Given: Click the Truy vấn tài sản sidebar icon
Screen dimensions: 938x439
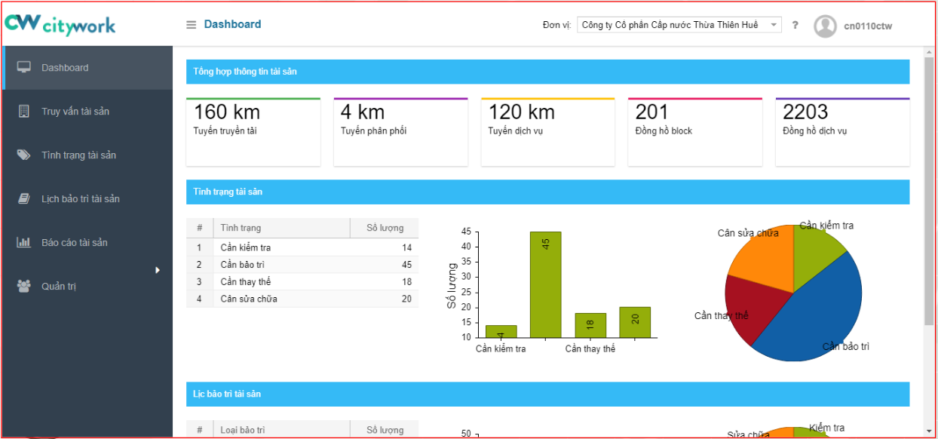Looking at the screenshot, I should click(x=24, y=112).
